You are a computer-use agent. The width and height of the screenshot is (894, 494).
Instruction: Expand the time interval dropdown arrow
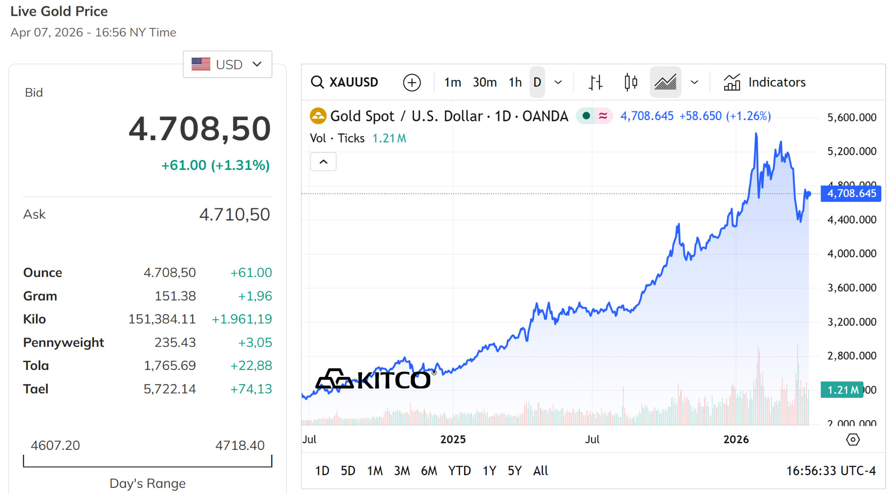[x=558, y=82]
